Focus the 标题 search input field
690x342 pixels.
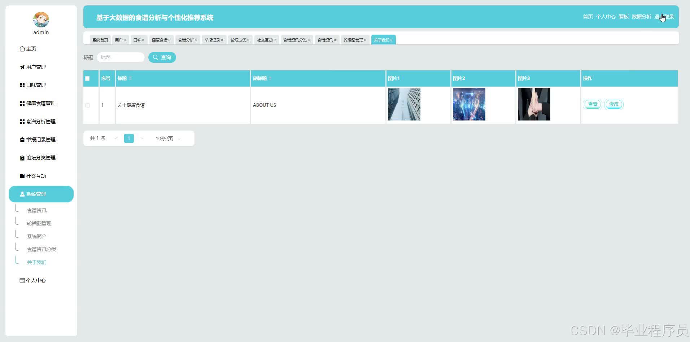click(121, 57)
